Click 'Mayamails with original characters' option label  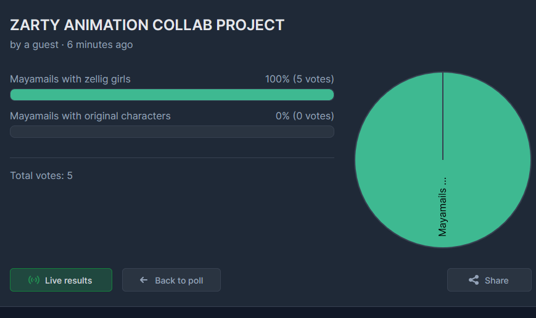(90, 116)
